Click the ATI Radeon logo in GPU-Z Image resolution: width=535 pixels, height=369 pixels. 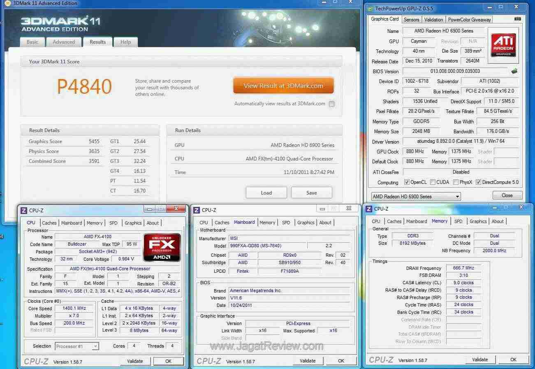pyautogui.click(x=503, y=45)
